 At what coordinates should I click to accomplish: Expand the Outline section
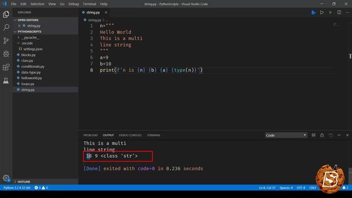tap(45, 182)
